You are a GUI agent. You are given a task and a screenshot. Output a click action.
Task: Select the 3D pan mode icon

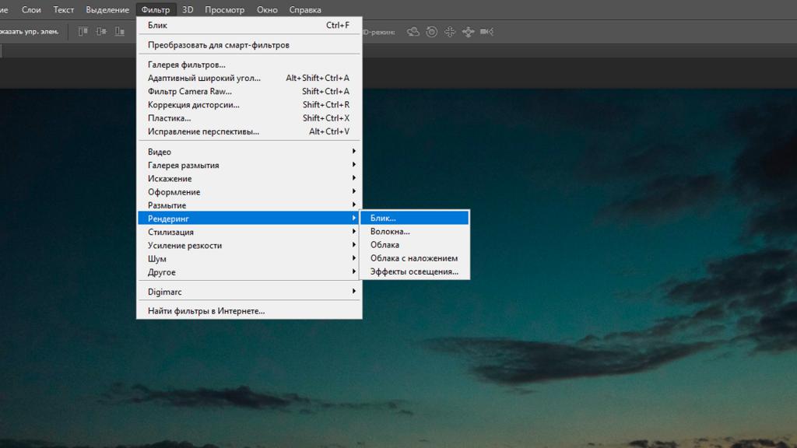point(450,32)
